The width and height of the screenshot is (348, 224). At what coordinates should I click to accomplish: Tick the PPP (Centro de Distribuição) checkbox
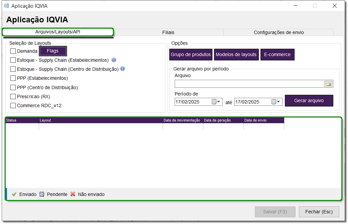13,87
